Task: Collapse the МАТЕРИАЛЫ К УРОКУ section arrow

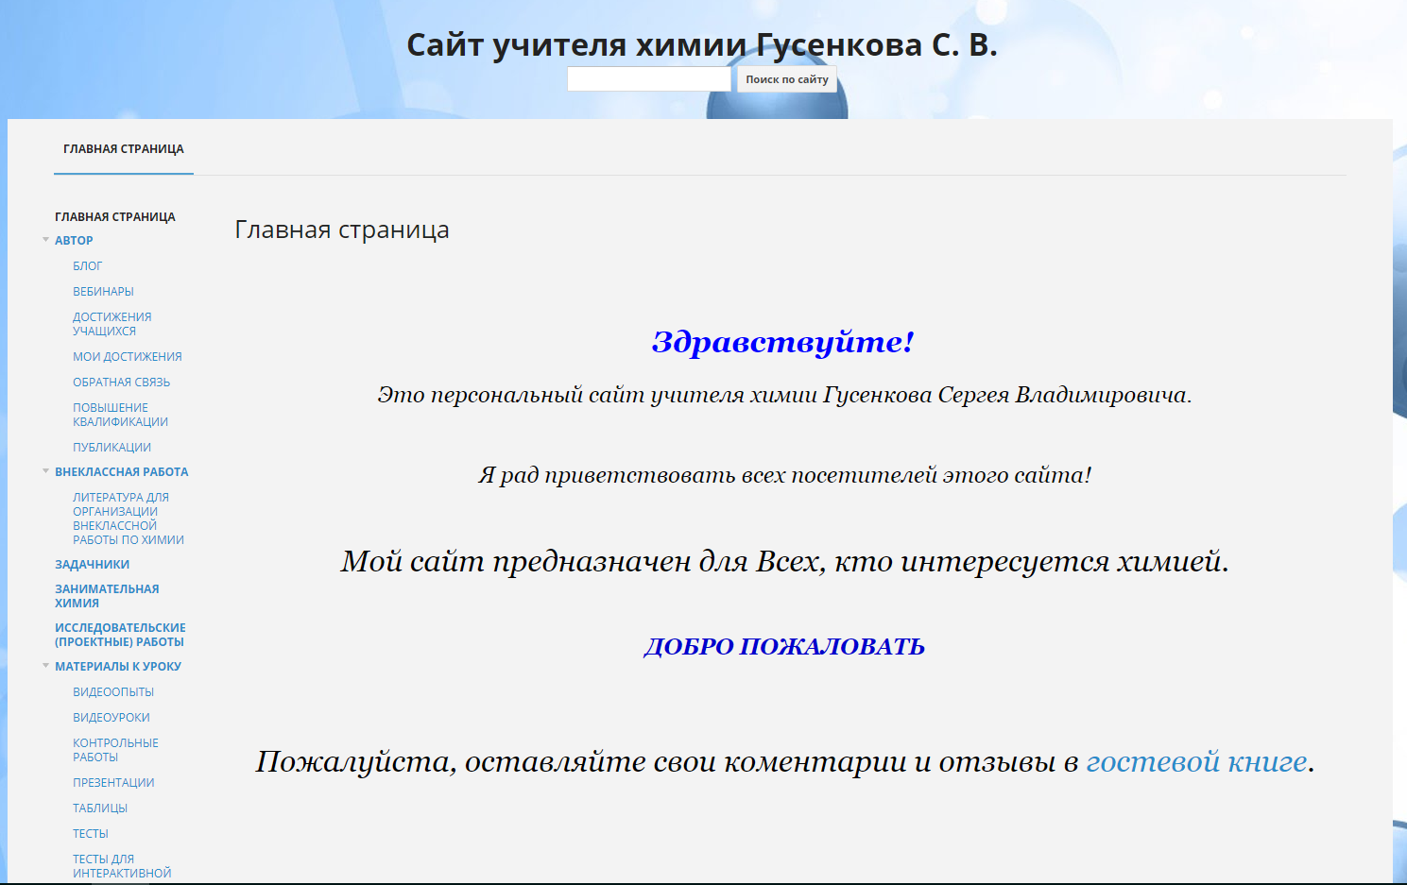Action: (x=45, y=666)
